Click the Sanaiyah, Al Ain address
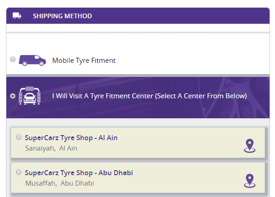The height and width of the screenshot is (197, 275). (x=51, y=148)
